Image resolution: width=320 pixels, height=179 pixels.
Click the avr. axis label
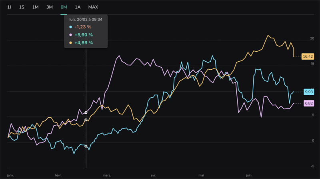click(153, 175)
